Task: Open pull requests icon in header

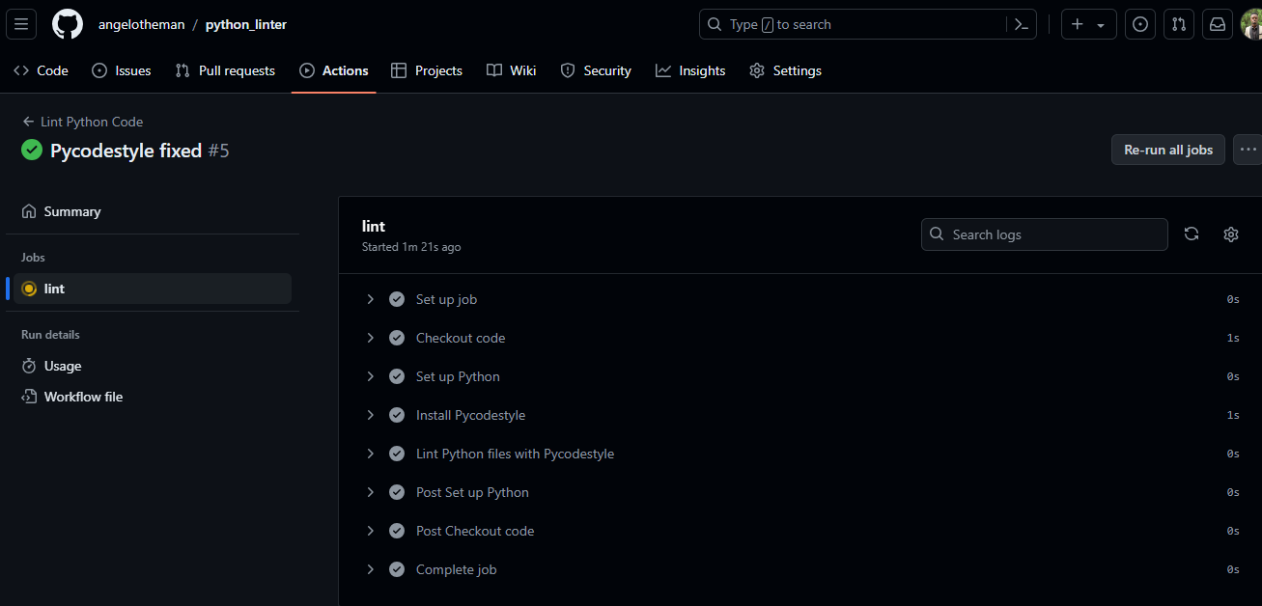Action: click(1179, 24)
